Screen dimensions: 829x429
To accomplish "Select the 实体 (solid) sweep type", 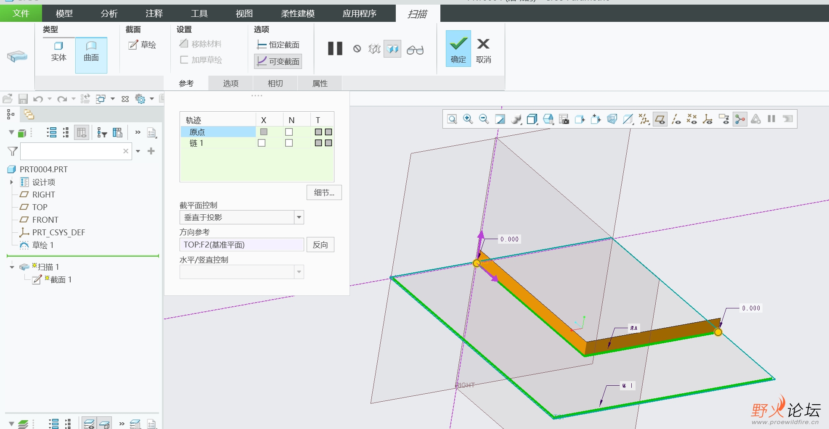I will 58,52.
